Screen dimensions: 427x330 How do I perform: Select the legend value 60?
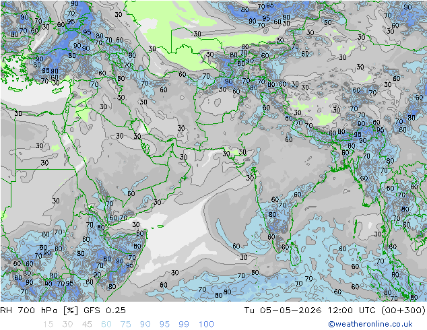(106, 325)
